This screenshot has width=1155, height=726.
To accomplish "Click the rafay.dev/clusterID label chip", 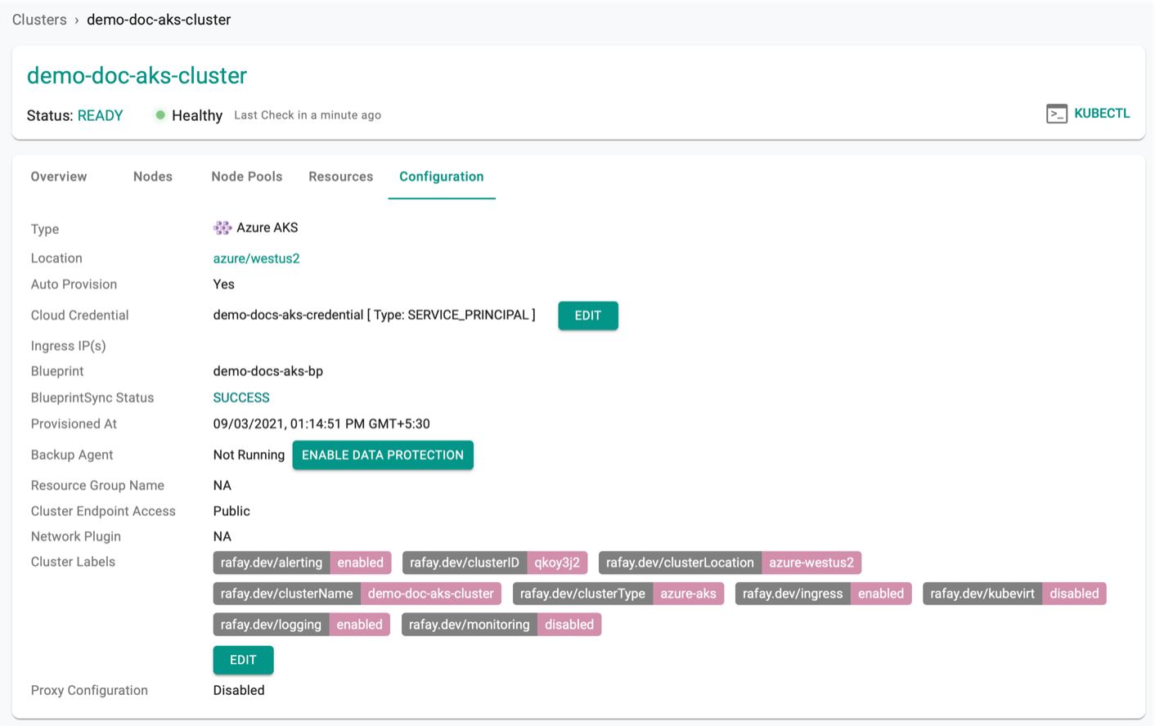I will [494, 562].
